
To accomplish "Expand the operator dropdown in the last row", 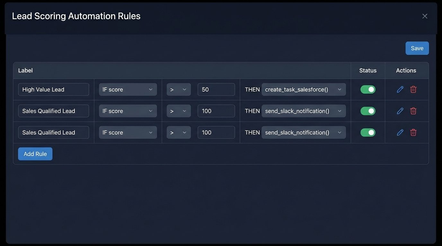I will tap(179, 132).
